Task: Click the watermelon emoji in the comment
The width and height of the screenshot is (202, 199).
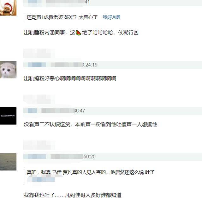Action: point(78,32)
